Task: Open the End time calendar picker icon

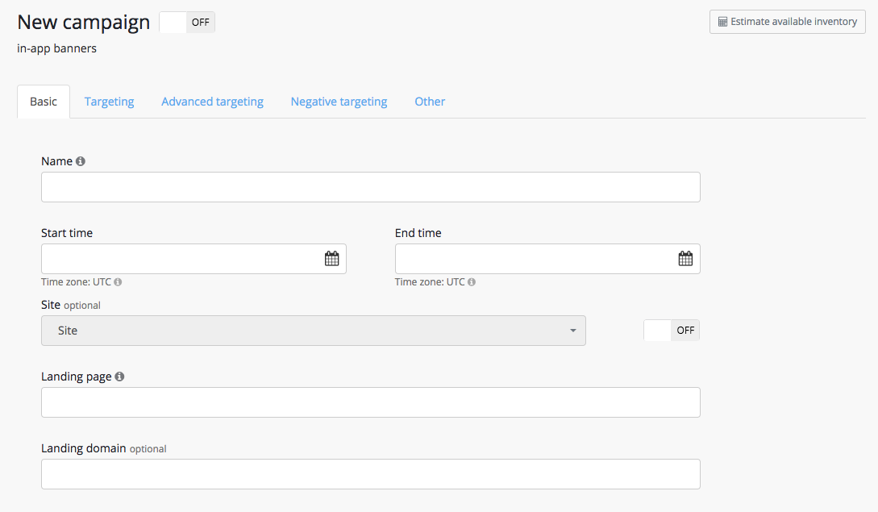Action: coord(685,259)
